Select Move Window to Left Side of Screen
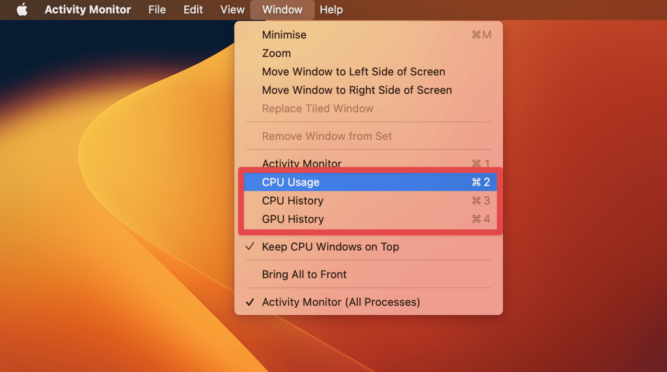 353,72
